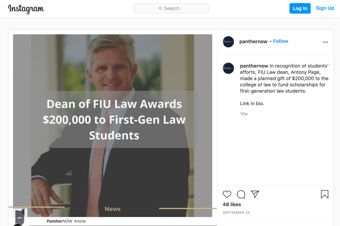Follow the panthernow account
Viewport: 340px width, 226px height.
point(281,41)
